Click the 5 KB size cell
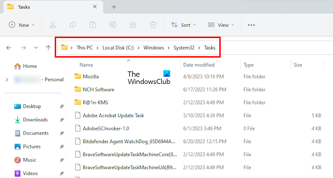The width and height of the screenshot is (333, 178). coord(316,115)
